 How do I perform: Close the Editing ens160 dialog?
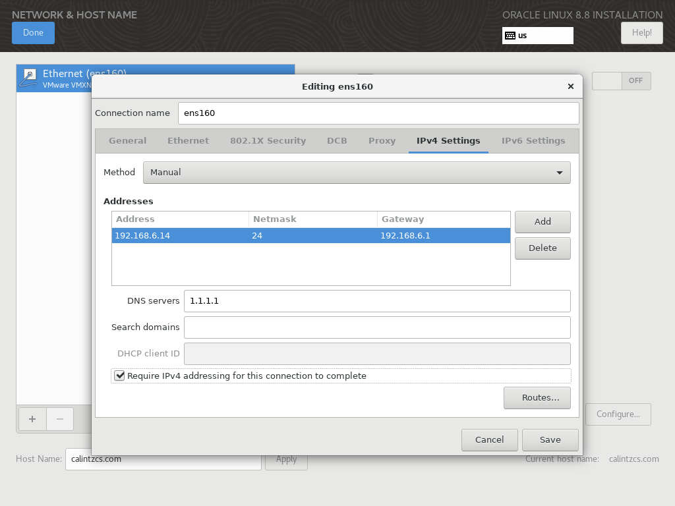(x=571, y=86)
